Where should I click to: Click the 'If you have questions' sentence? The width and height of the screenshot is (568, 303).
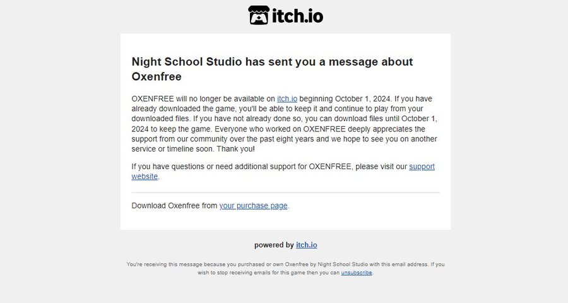283,172
